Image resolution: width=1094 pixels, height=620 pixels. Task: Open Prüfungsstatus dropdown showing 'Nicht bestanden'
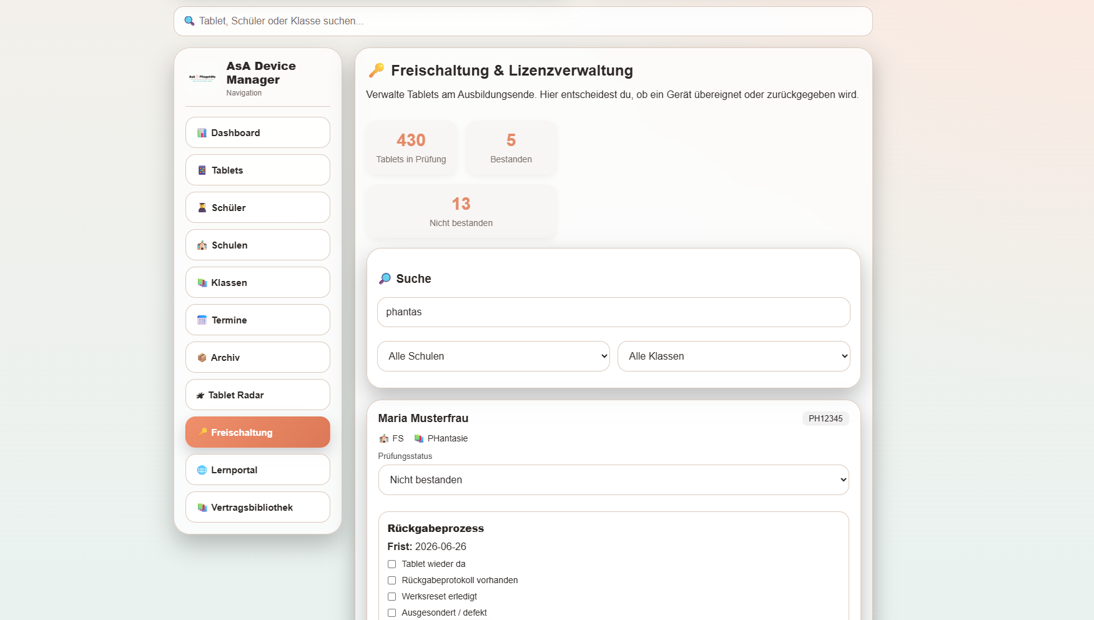[613, 480]
